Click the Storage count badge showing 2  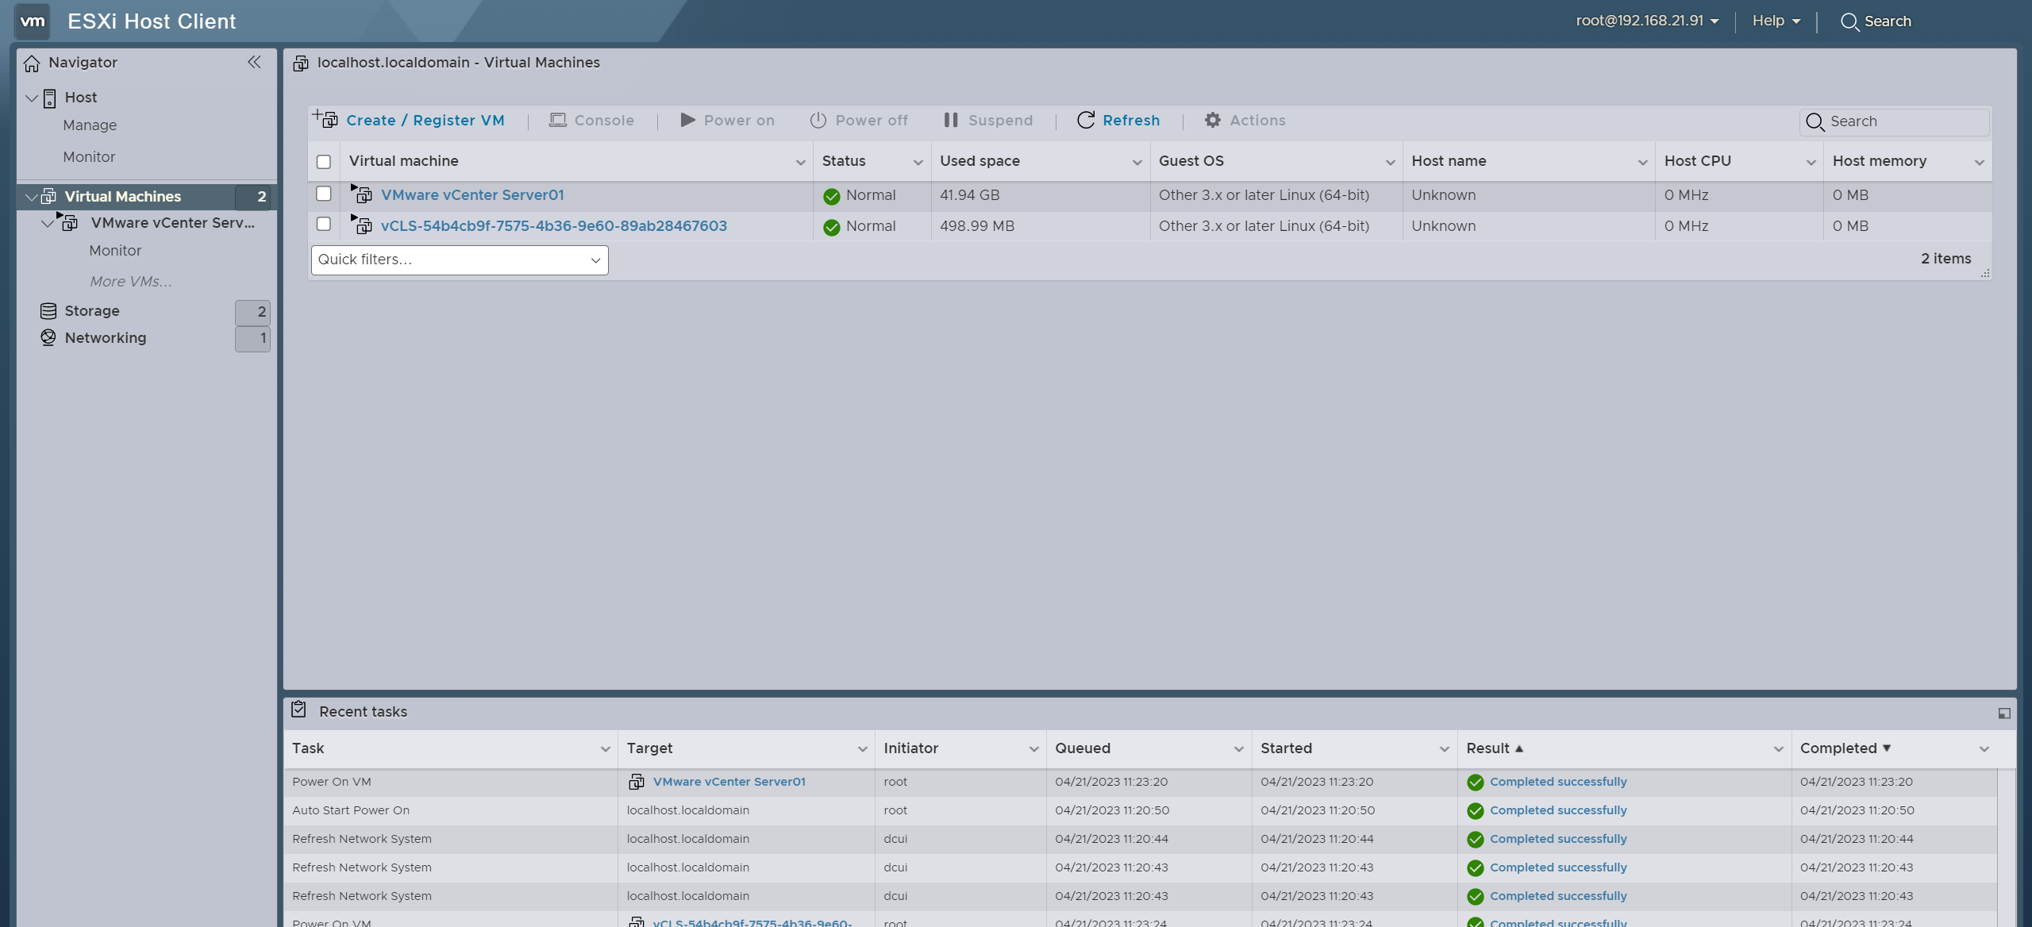(252, 312)
